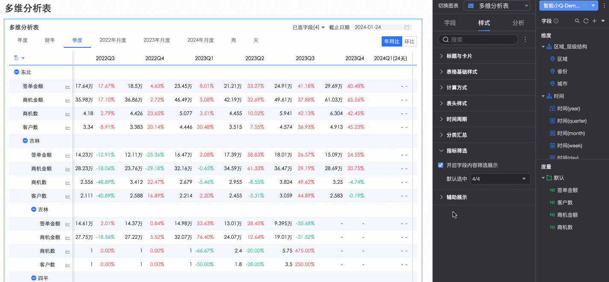The image size is (609, 282).
Task: Open the 已选字段(4) dropdown
Action: pyautogui.click(x=309, y=27)
